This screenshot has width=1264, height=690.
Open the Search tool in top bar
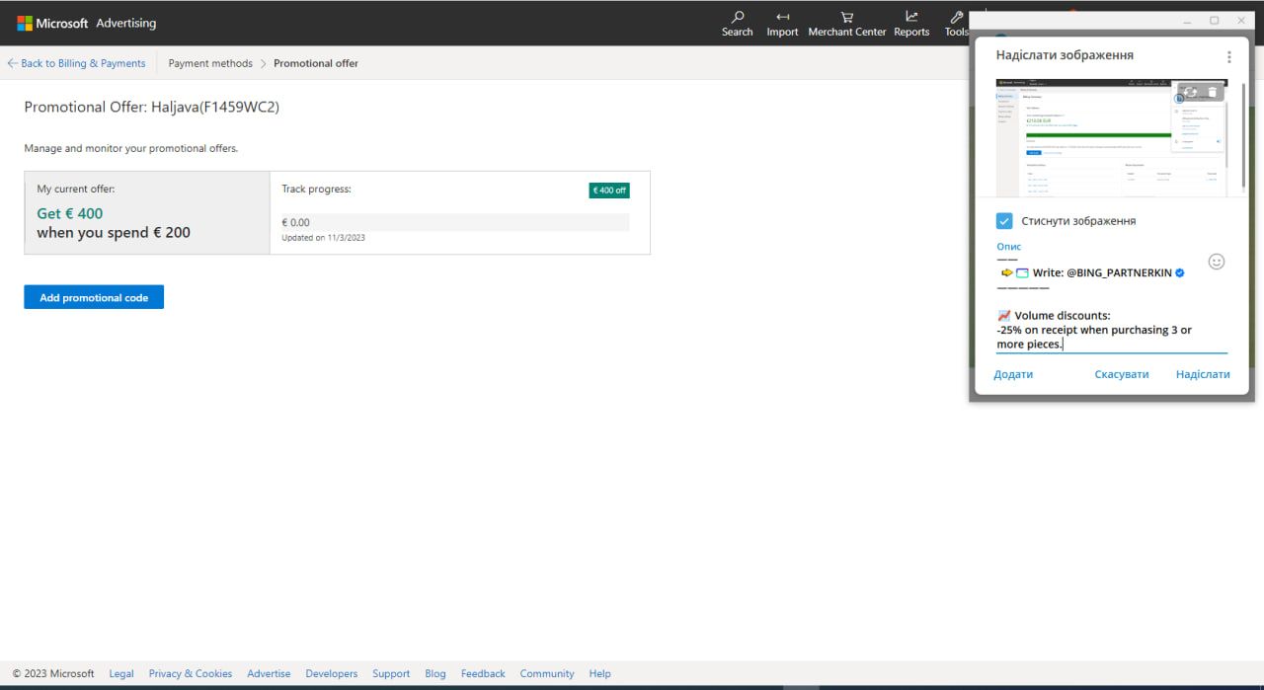point(737,23)
